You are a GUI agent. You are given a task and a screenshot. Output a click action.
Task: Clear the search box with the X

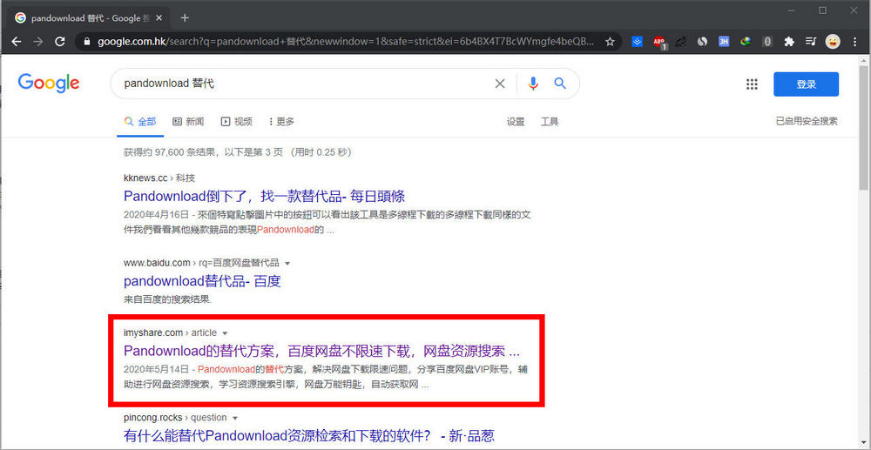tap(500, 84)
